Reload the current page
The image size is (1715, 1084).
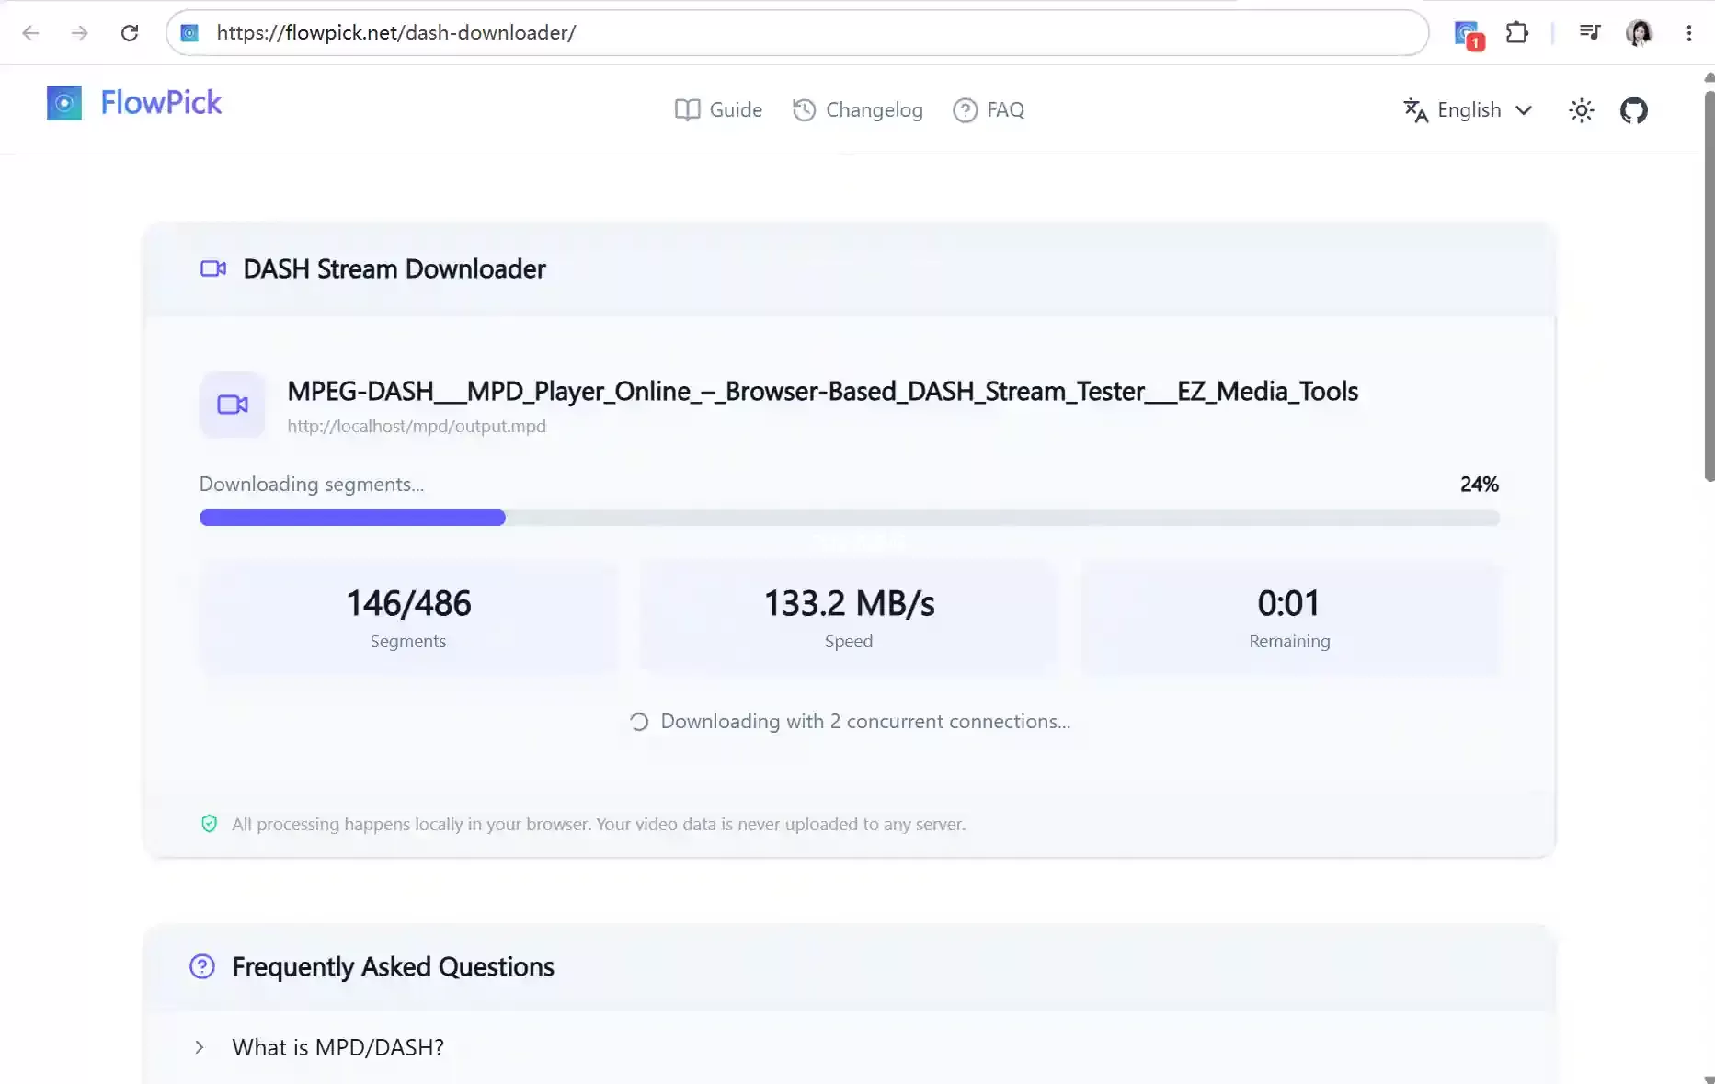click(130, 33)
